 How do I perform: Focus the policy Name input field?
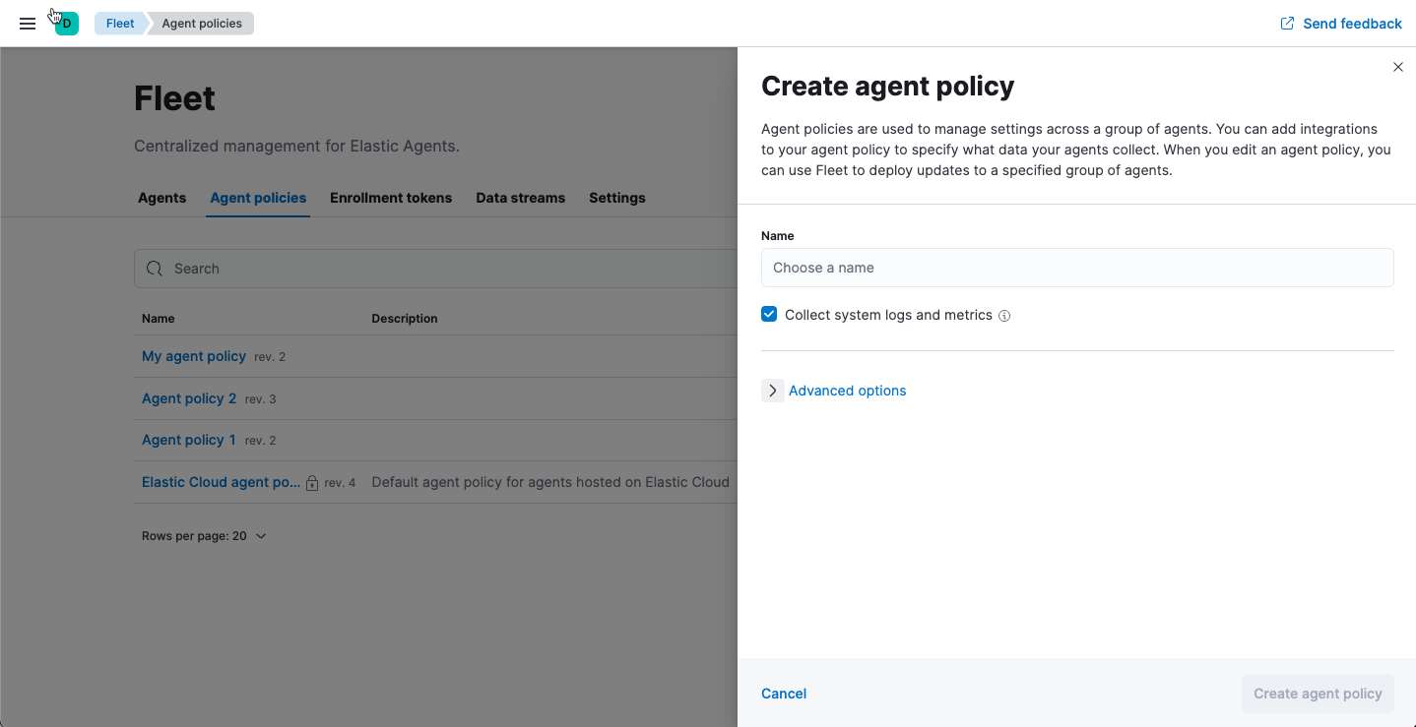point(1077,268)
